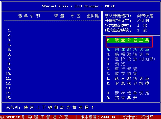Screen dimensions: 161x119
Task: Click 版本编号: 2000-3v in status bar
Action: coord(98,117)
